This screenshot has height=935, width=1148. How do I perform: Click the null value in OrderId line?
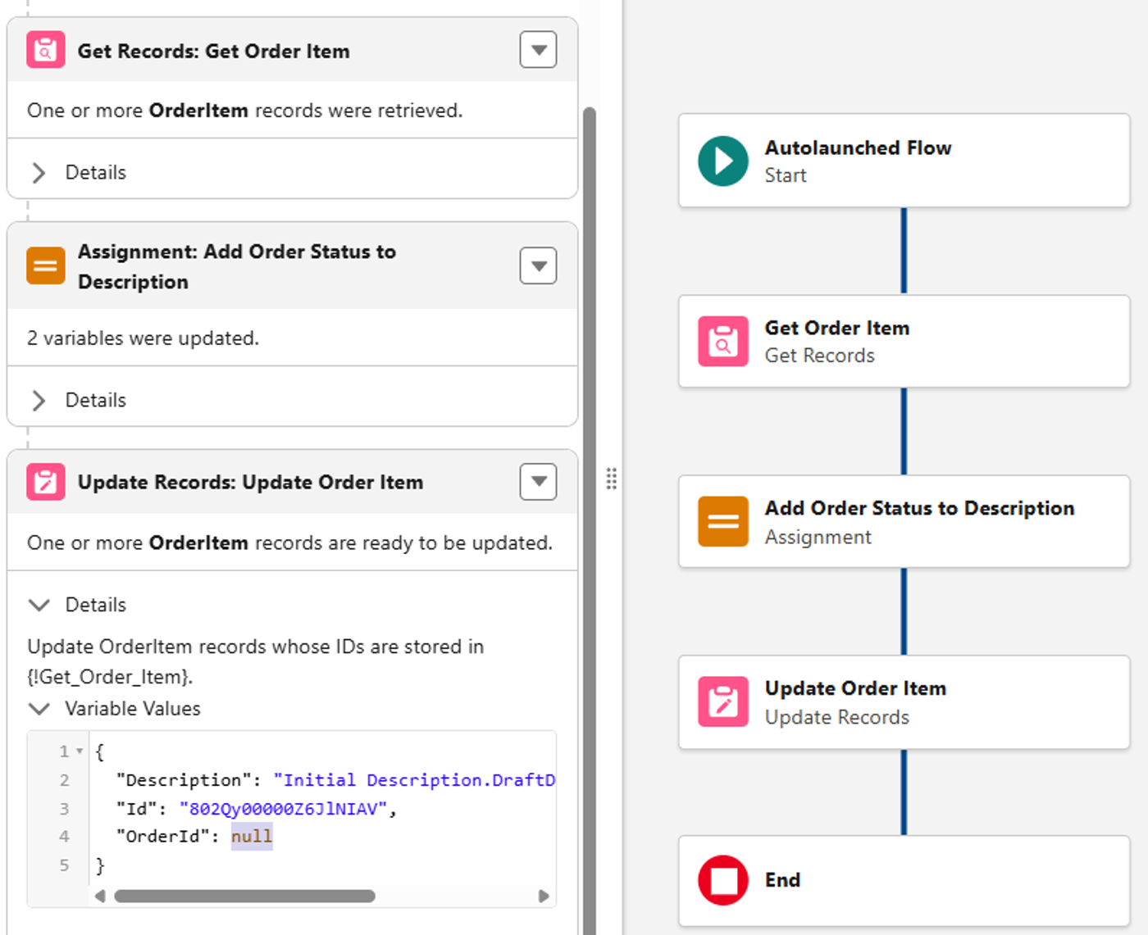(x=252, y=837)
